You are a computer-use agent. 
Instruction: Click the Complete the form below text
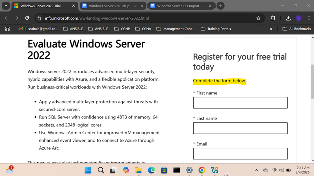coord(219,81)
